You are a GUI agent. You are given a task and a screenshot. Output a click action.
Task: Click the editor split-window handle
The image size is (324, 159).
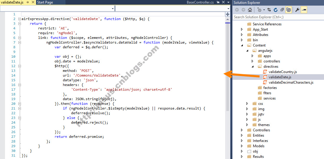click(x=228, y=14)
